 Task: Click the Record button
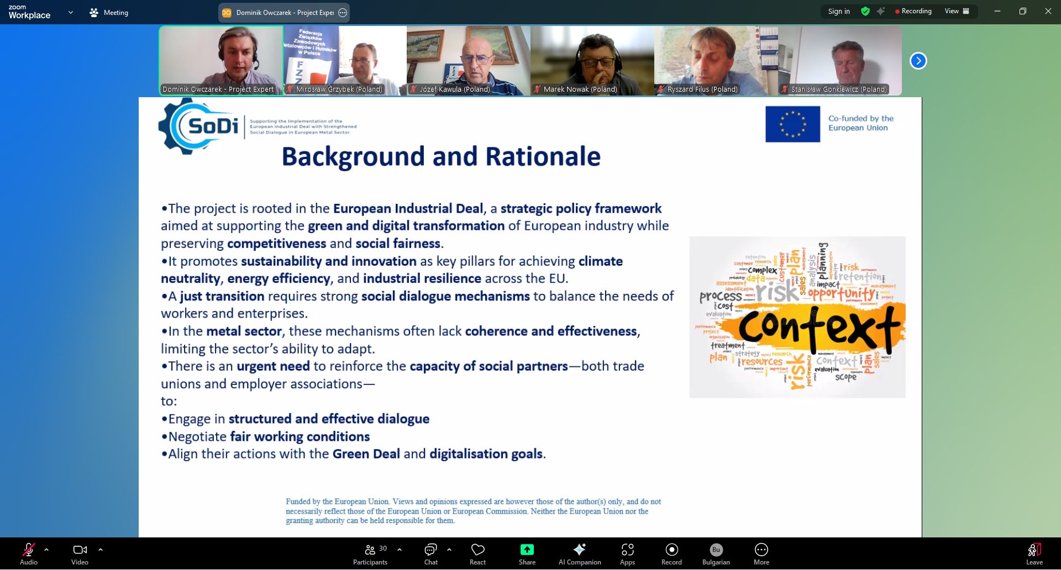pyautogui.click(x=671, y=554)
